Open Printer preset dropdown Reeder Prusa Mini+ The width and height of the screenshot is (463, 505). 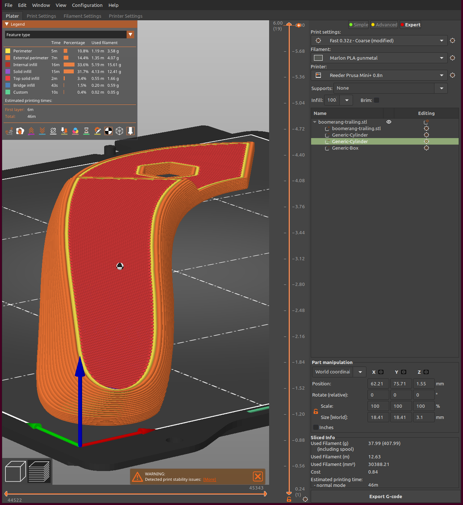[x=379, y=75]
